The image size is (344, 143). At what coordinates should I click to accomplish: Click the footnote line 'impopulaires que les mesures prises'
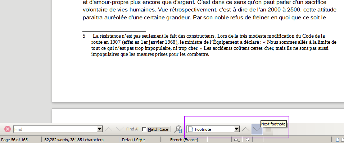[x=150, y=54]
